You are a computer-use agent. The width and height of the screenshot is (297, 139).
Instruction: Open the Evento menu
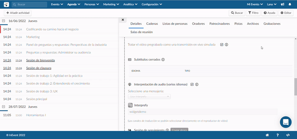pyautogui.click(x=57, y=4)
